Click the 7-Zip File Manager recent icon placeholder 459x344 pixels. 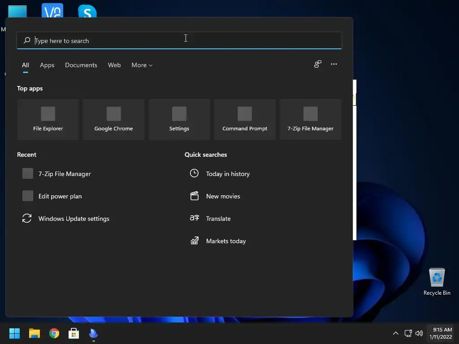(28, 173)
